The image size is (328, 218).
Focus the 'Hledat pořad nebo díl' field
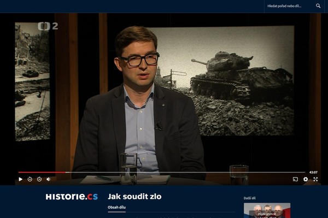click(290, 6)
